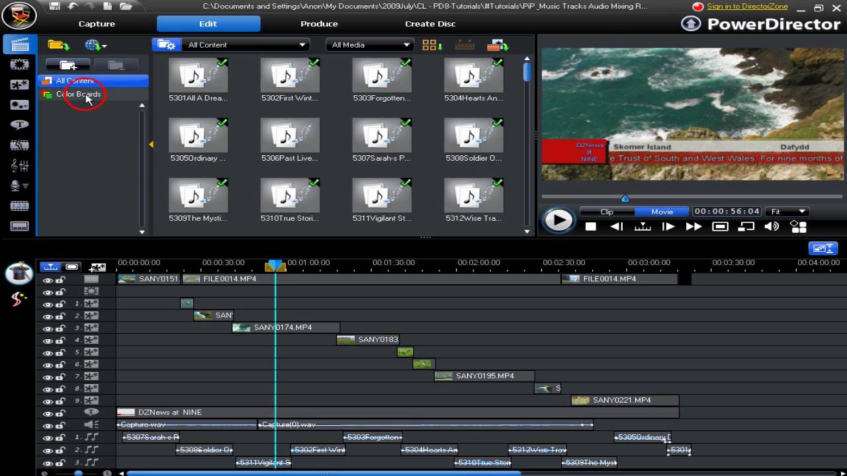The width and height of the screenshot is (847, 476).
Task: Click the Redo arrow icon
Action: (90, 7)
